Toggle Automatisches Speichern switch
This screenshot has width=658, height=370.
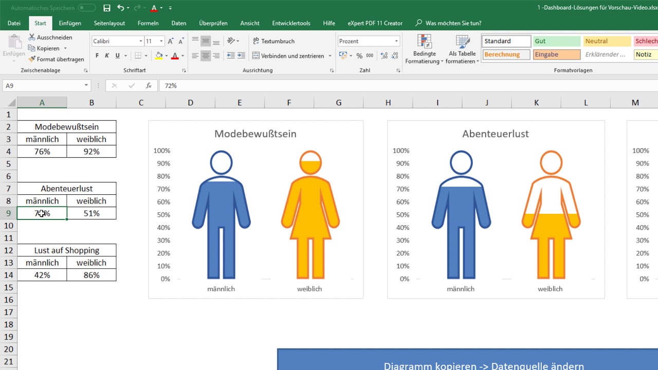(87, 8)
